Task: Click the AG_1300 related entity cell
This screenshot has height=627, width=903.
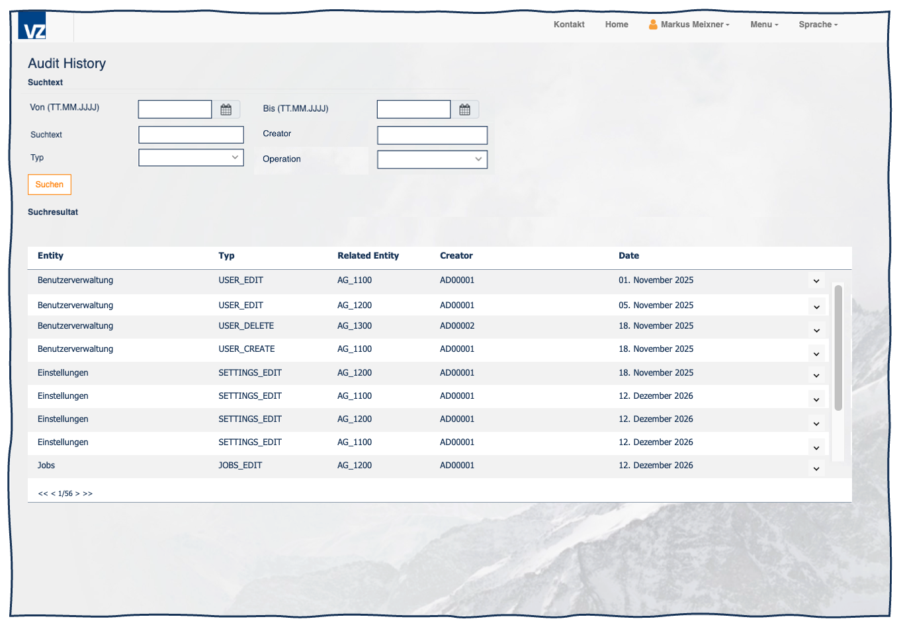Action: pyautogui.click(x=355, y=326)
